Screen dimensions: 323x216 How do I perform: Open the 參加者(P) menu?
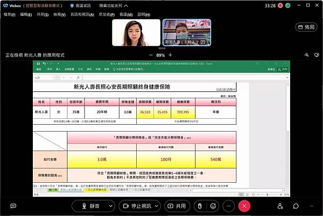pos(107,15)
